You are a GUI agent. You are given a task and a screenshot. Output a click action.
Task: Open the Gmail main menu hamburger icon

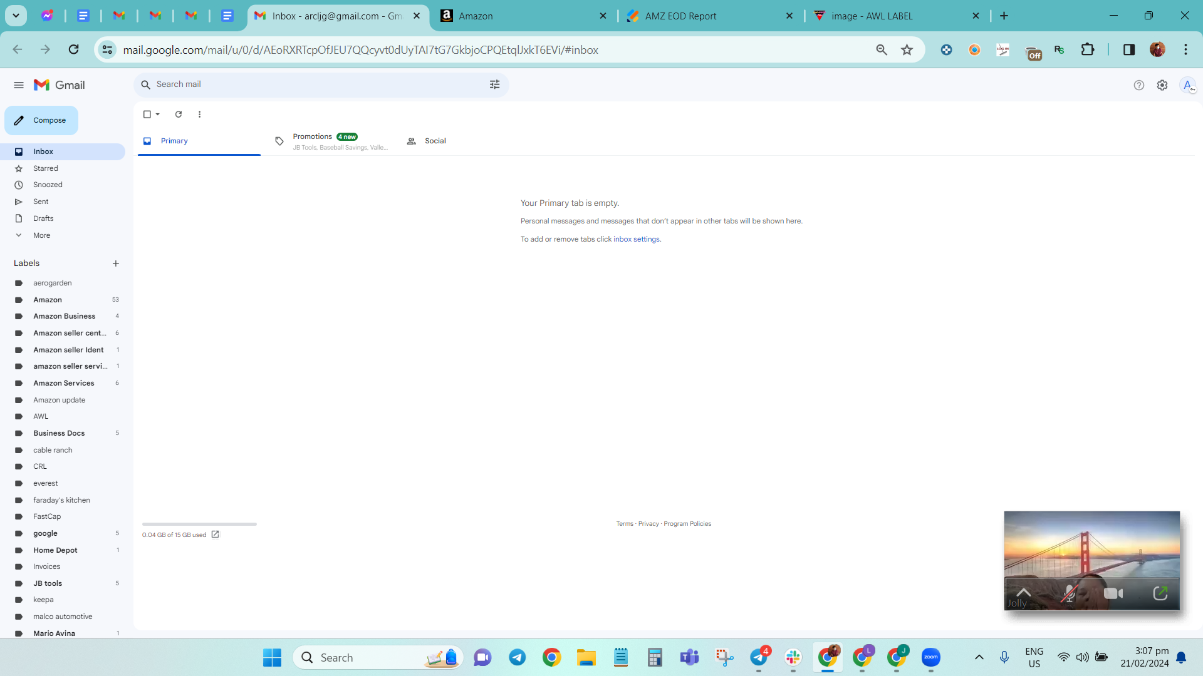click(x=19, y=85)
